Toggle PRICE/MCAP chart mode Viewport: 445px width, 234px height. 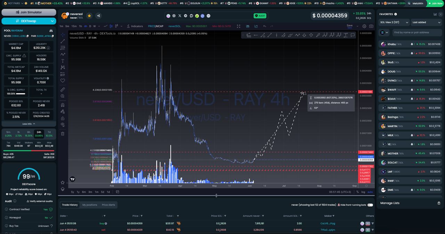(x=155, y=26)
